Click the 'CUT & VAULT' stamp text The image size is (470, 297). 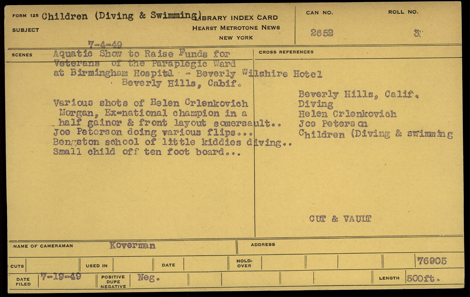click(x=340, y=219)
